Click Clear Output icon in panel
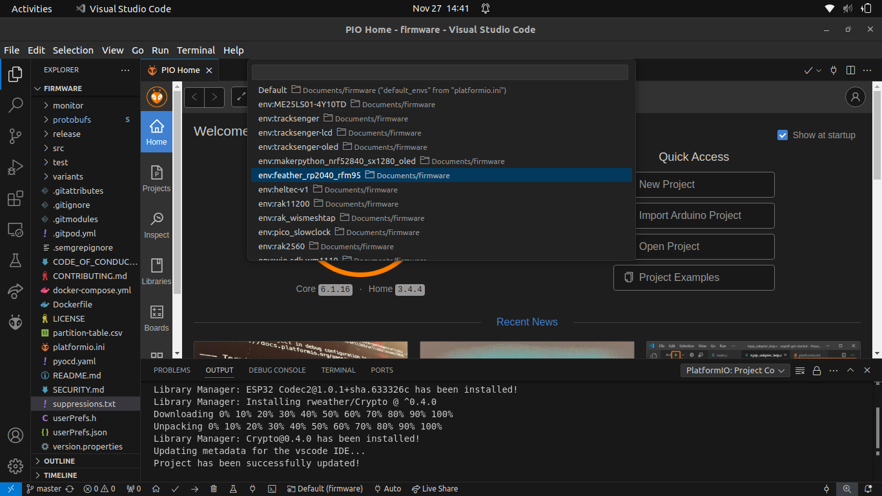Viewport: 882px width, 496px height. [800, 371]
